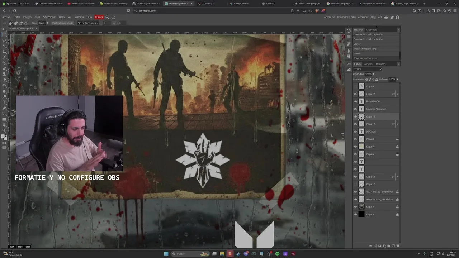Select the Crop tool
This screenshot has height=258, width=459.
tap(4, 52)
